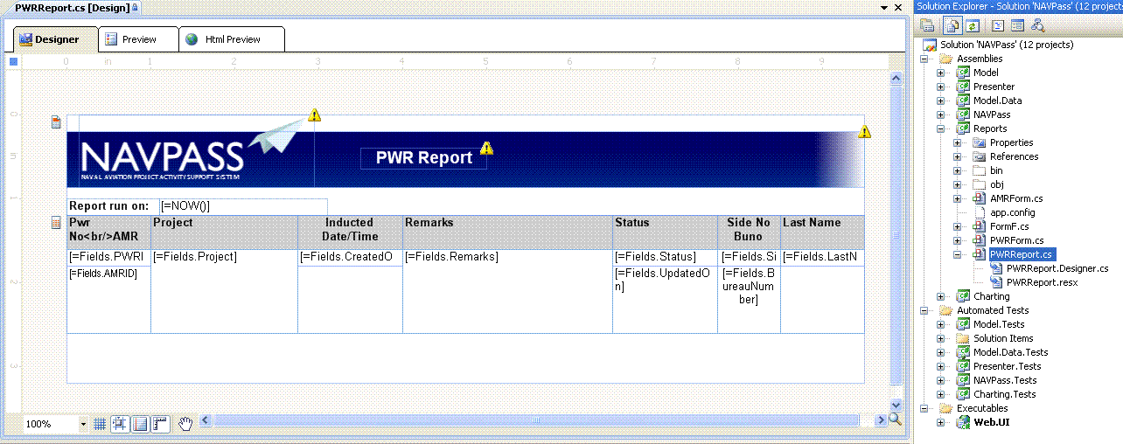This screenshot has width=1123, height=444.
Task: Select the [=Fields.Remarks] cell
Action: coord(507,291)
